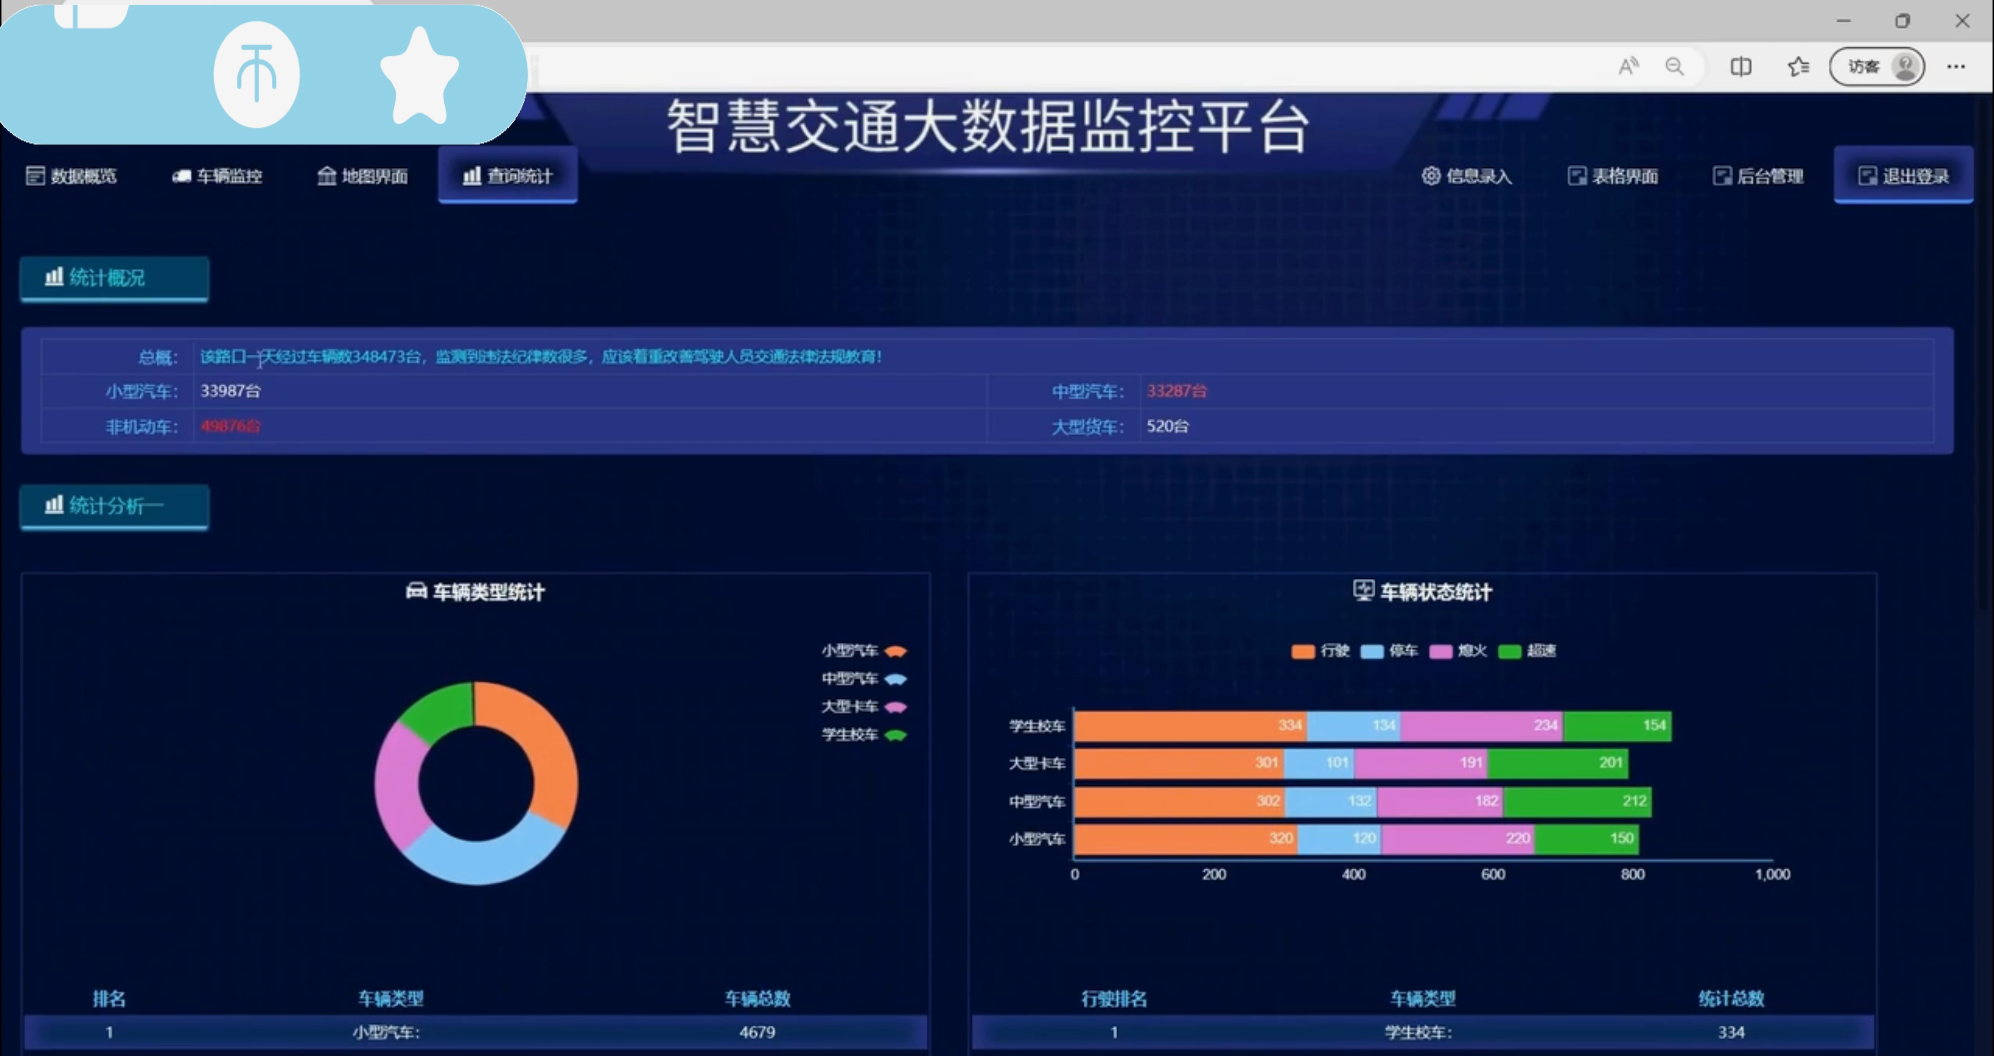This screenshot has width=1994, height=1056.
Task: Toggle the 小型汽车 pie legend item
Action: tap(863, 651)
